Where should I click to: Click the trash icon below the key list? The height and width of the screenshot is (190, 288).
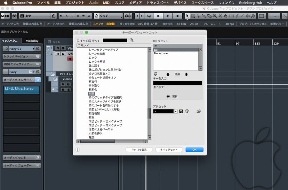156,74
